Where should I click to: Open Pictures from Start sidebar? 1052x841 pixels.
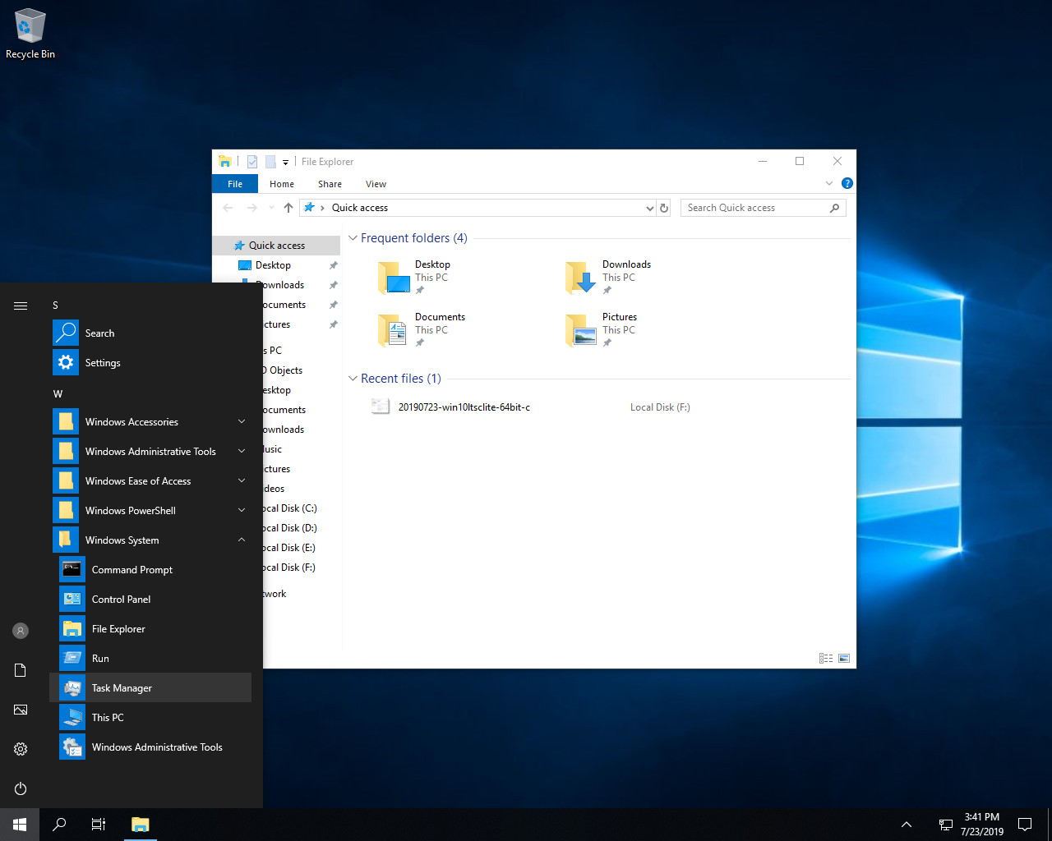21,710
